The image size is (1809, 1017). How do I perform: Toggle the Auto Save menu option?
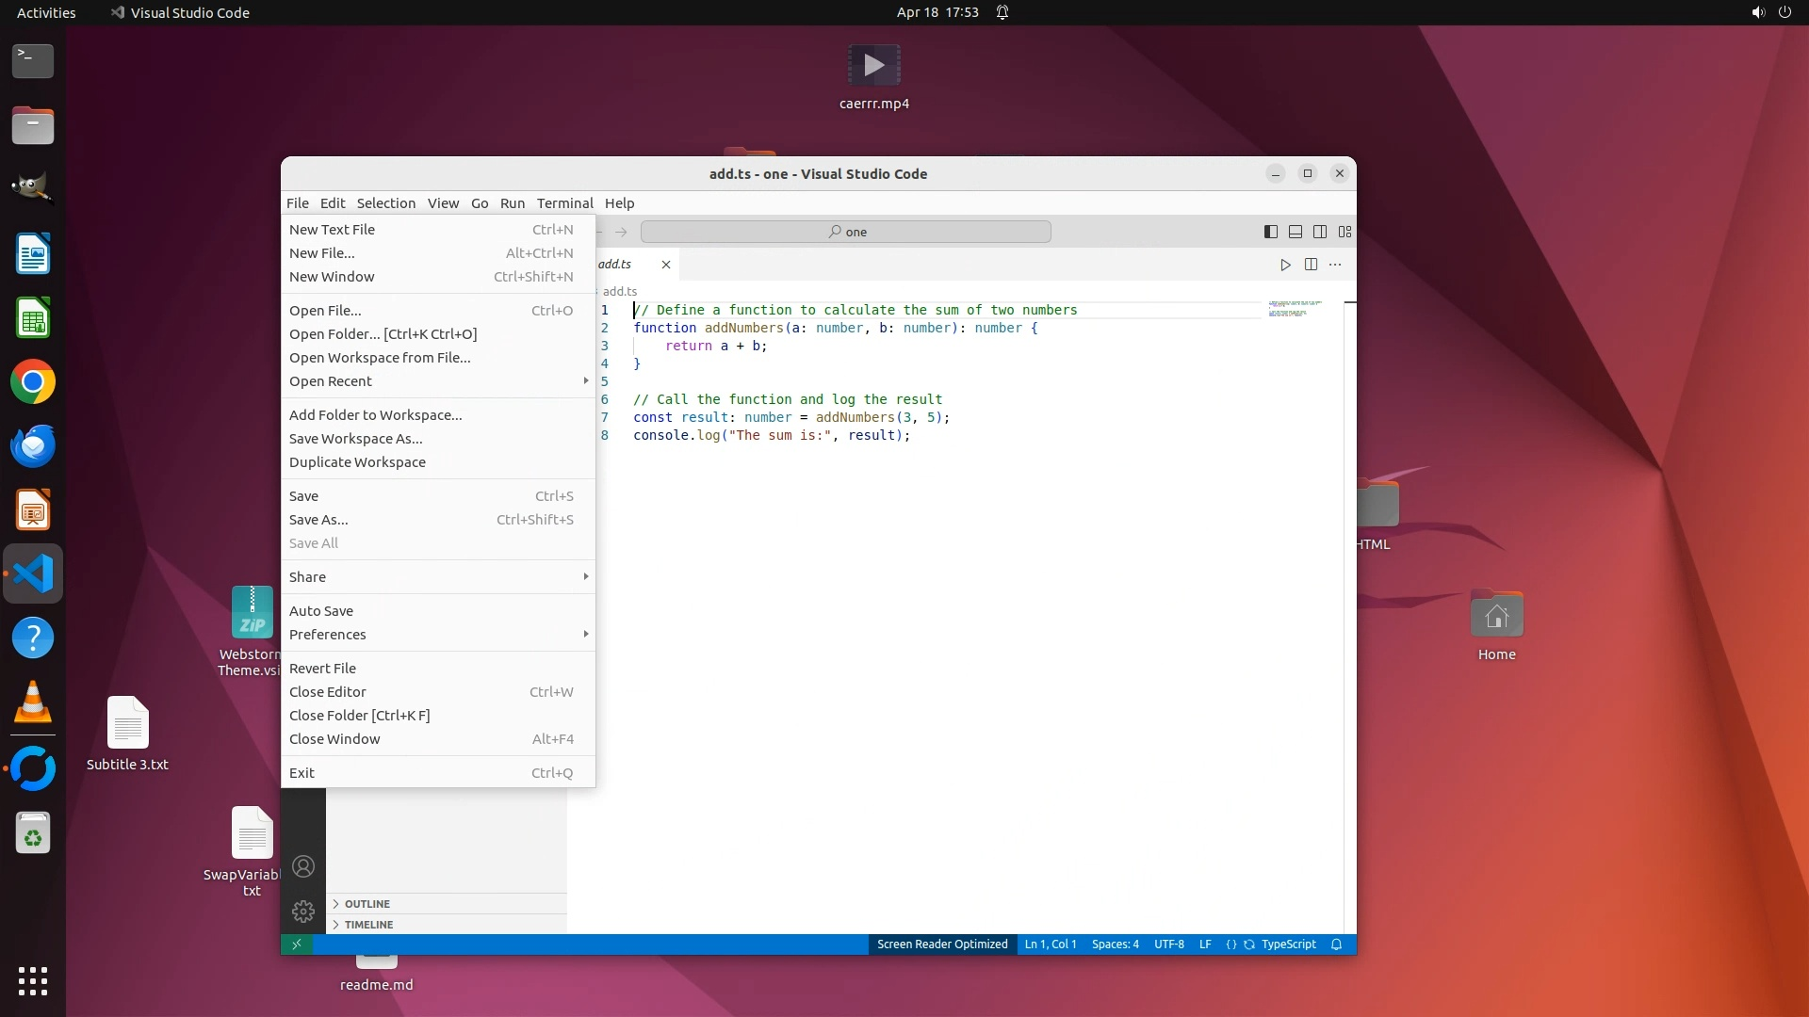click(x=321, y=611)
